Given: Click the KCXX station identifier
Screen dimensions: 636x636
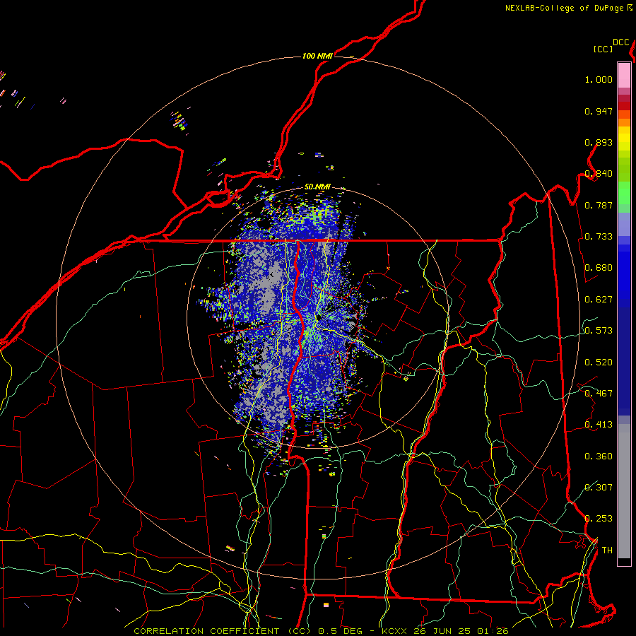Looking at the screenshot, I should 394,631.
